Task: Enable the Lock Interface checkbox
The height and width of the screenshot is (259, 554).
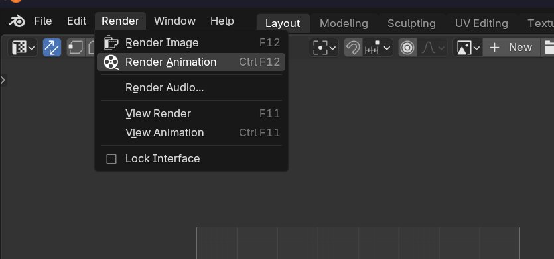Action: pos(111,159)
